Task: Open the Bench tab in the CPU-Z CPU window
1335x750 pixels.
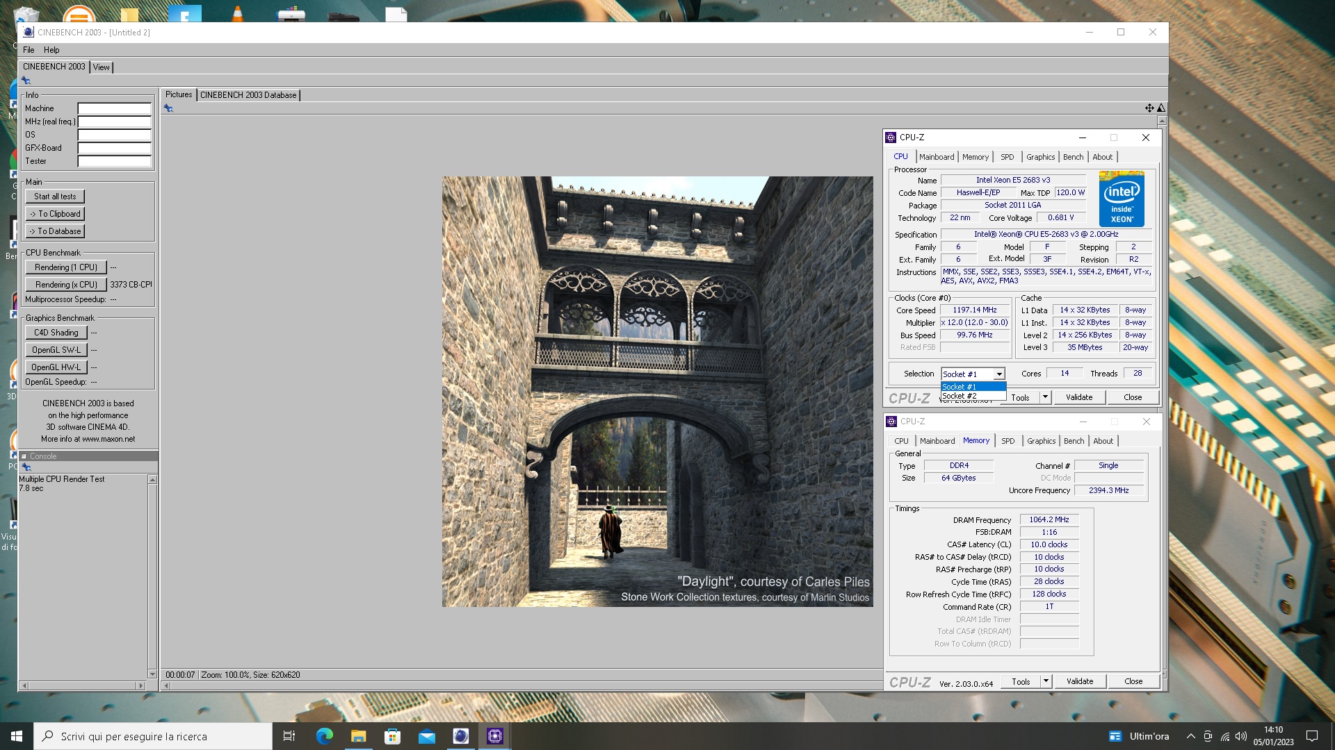Action: tap(1074, 157)
